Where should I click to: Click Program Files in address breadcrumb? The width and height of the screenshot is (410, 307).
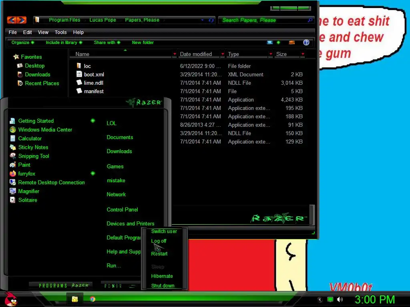click(x=64, y=20)
